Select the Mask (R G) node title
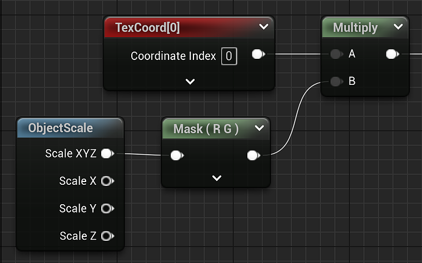 click(206, 129)
